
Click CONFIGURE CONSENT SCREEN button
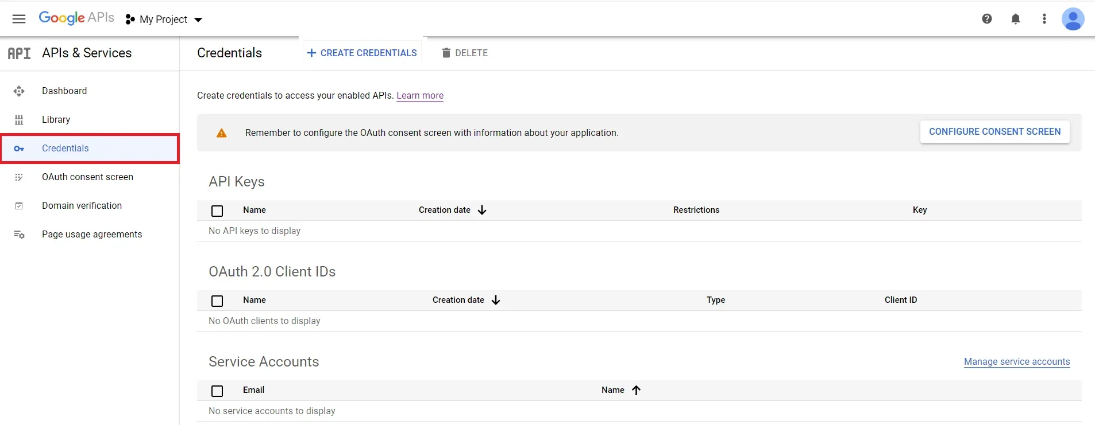coord(994,132)
